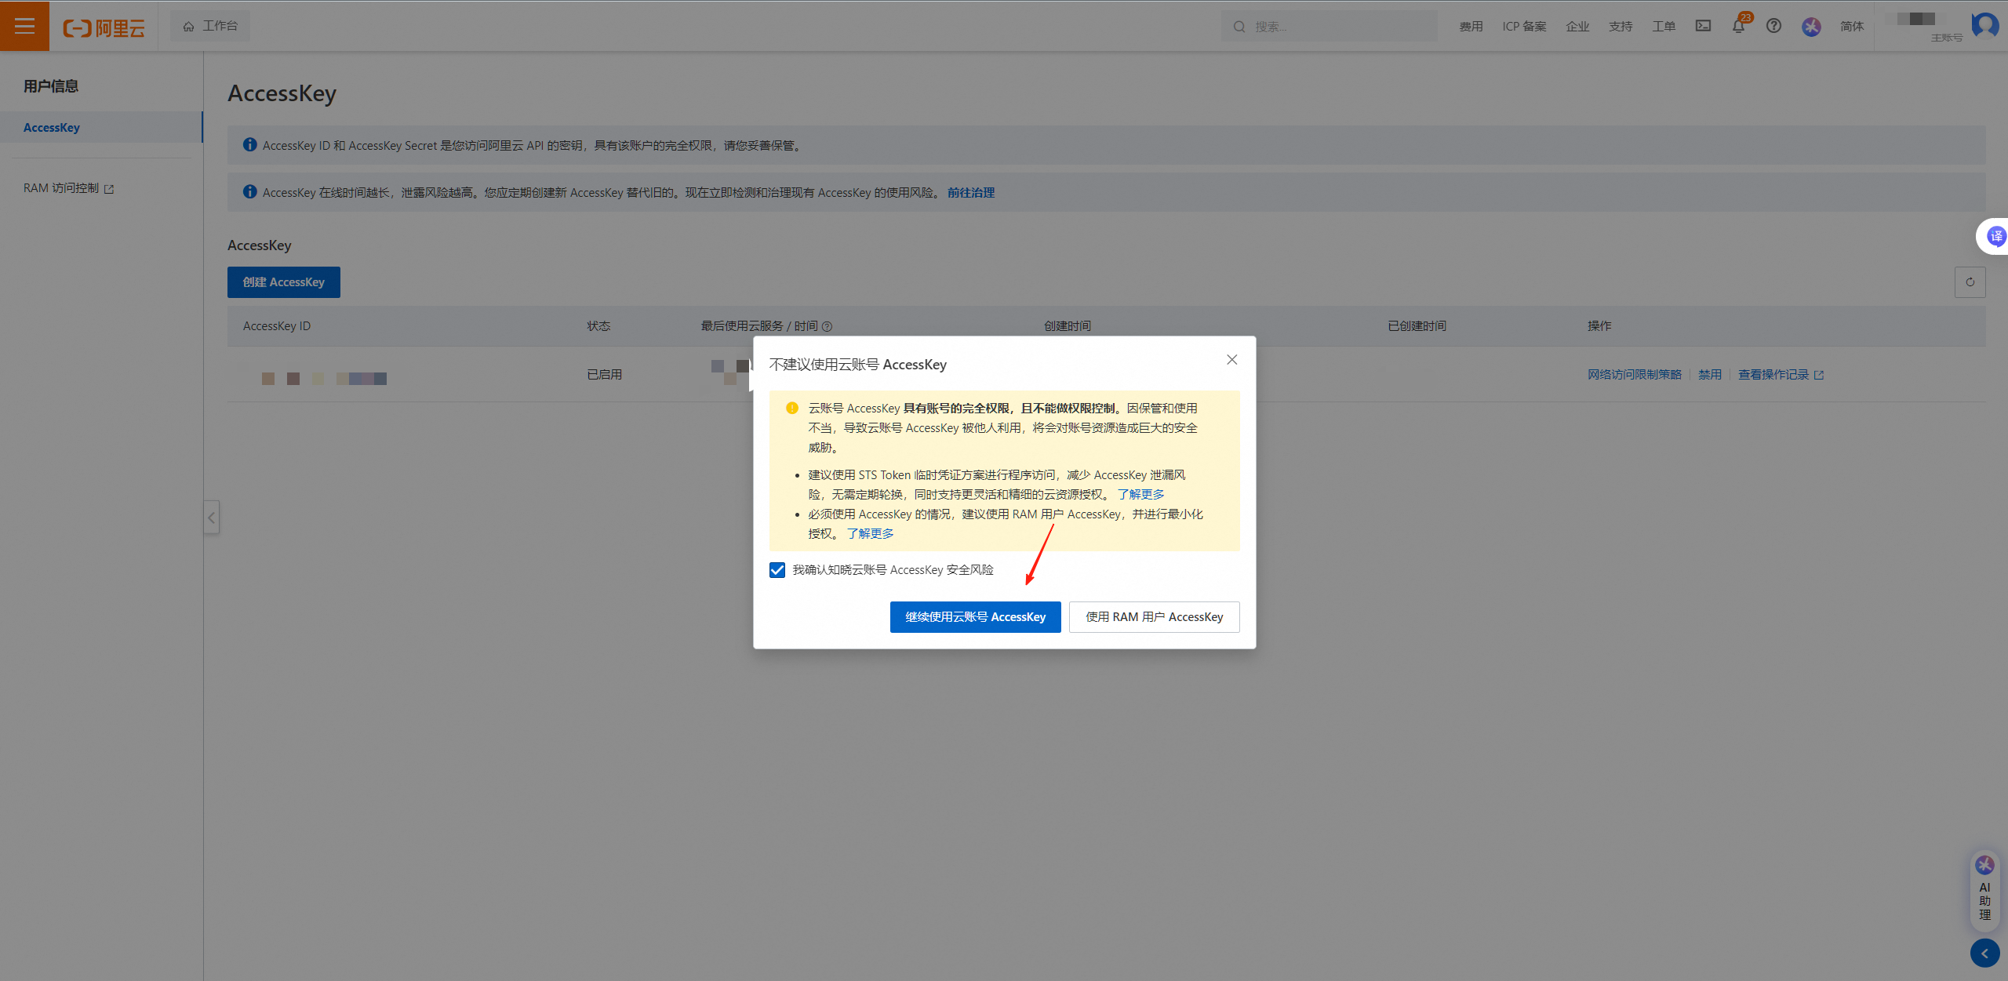This screenshot has height=981, width=2008.
Task: Click the blue collapse arrow at bottom right
Action: point(1984,954)
